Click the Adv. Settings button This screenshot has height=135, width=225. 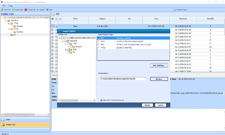coord(159,66)
